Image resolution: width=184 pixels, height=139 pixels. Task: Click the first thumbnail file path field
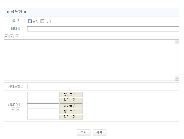(x=43, y=95)
